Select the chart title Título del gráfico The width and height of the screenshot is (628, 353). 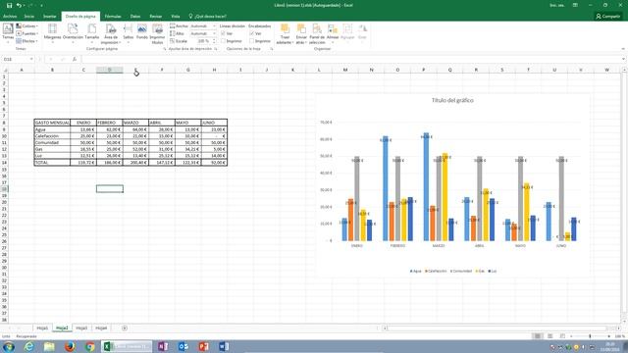pyautogui.click(x=452, y=100)
